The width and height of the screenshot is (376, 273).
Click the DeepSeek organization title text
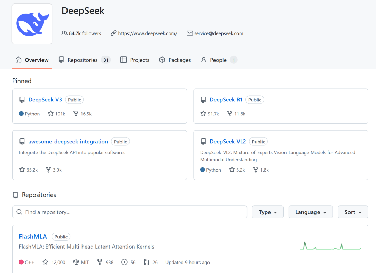pos(83,11)
